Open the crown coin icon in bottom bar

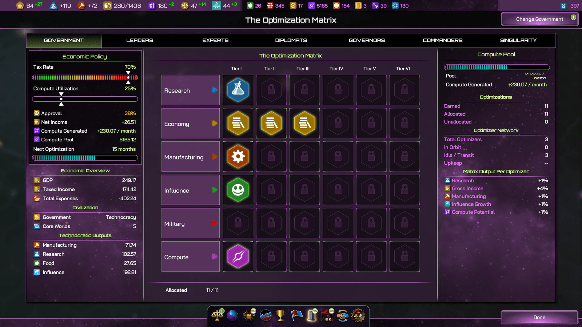point(249,315)
